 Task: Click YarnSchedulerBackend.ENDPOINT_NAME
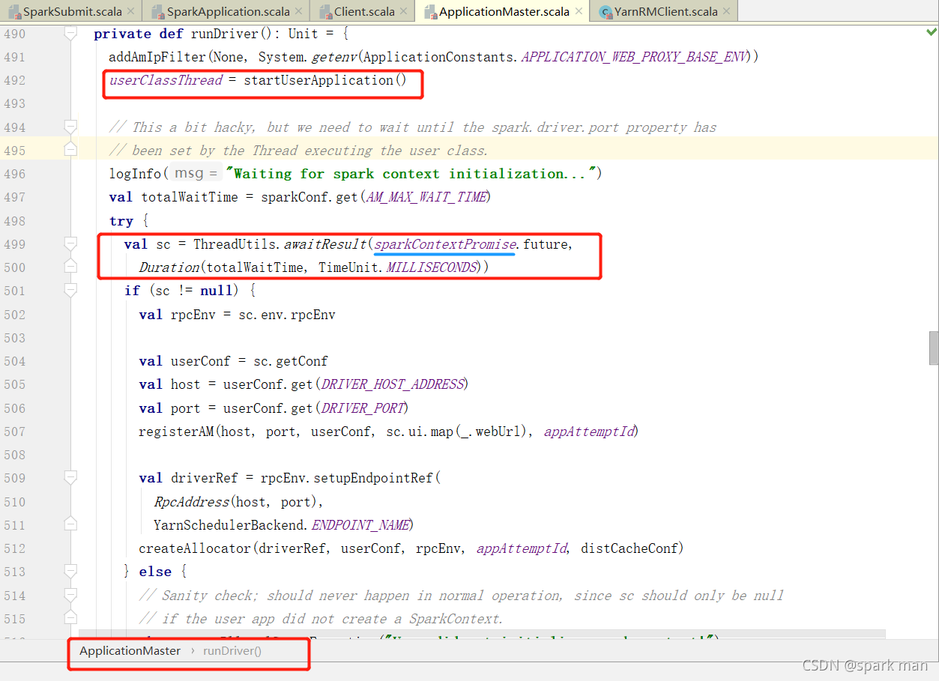pos(283,525)
